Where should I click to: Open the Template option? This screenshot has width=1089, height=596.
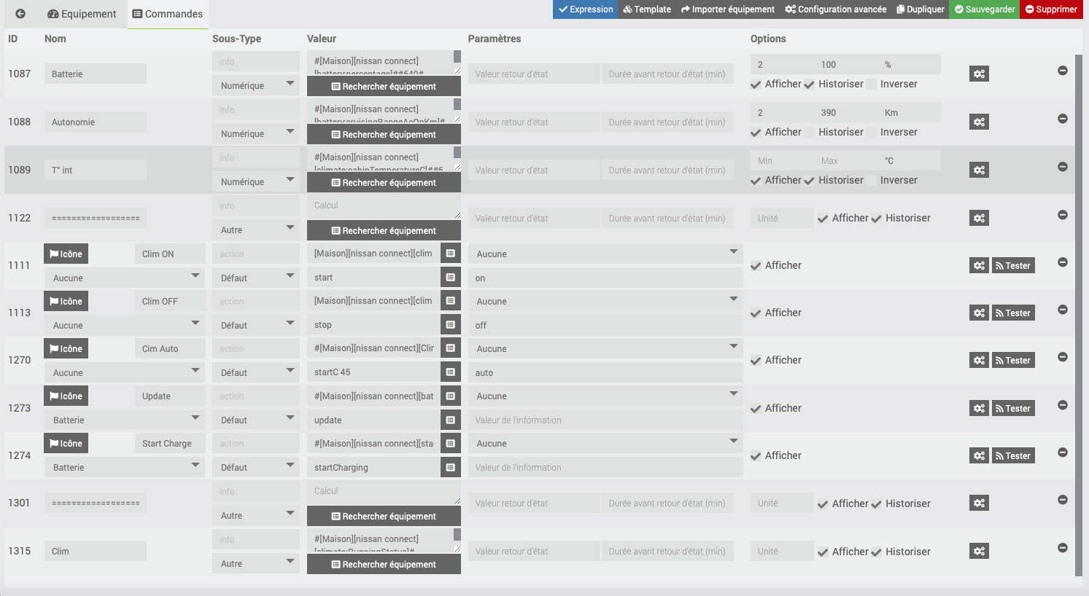(647, 9)
